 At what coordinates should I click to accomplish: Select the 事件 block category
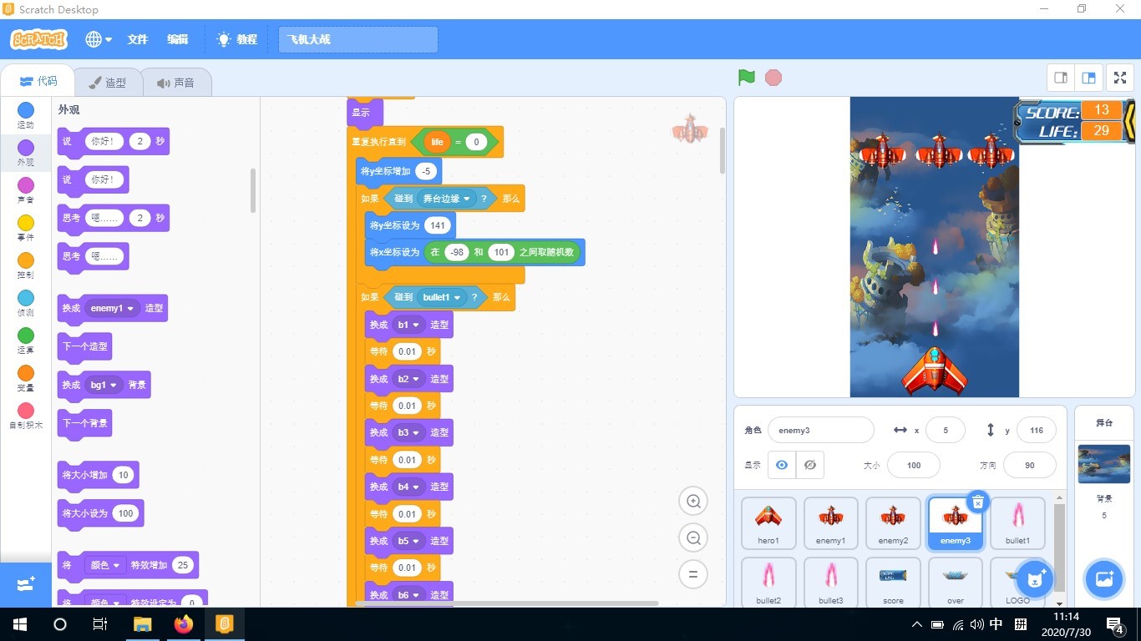point(26,228)
